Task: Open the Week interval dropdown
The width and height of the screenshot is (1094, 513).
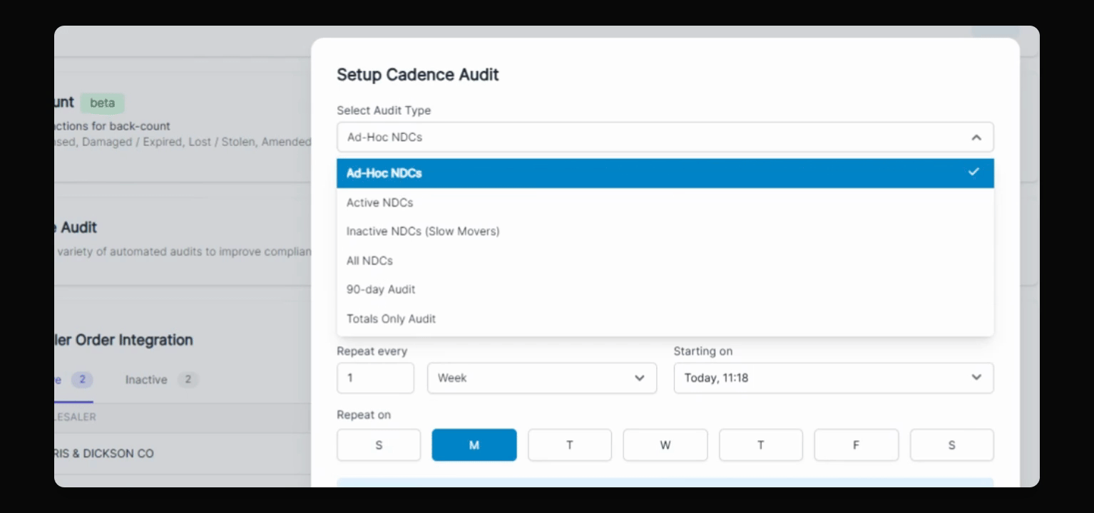Action: [x=542, y=378]
